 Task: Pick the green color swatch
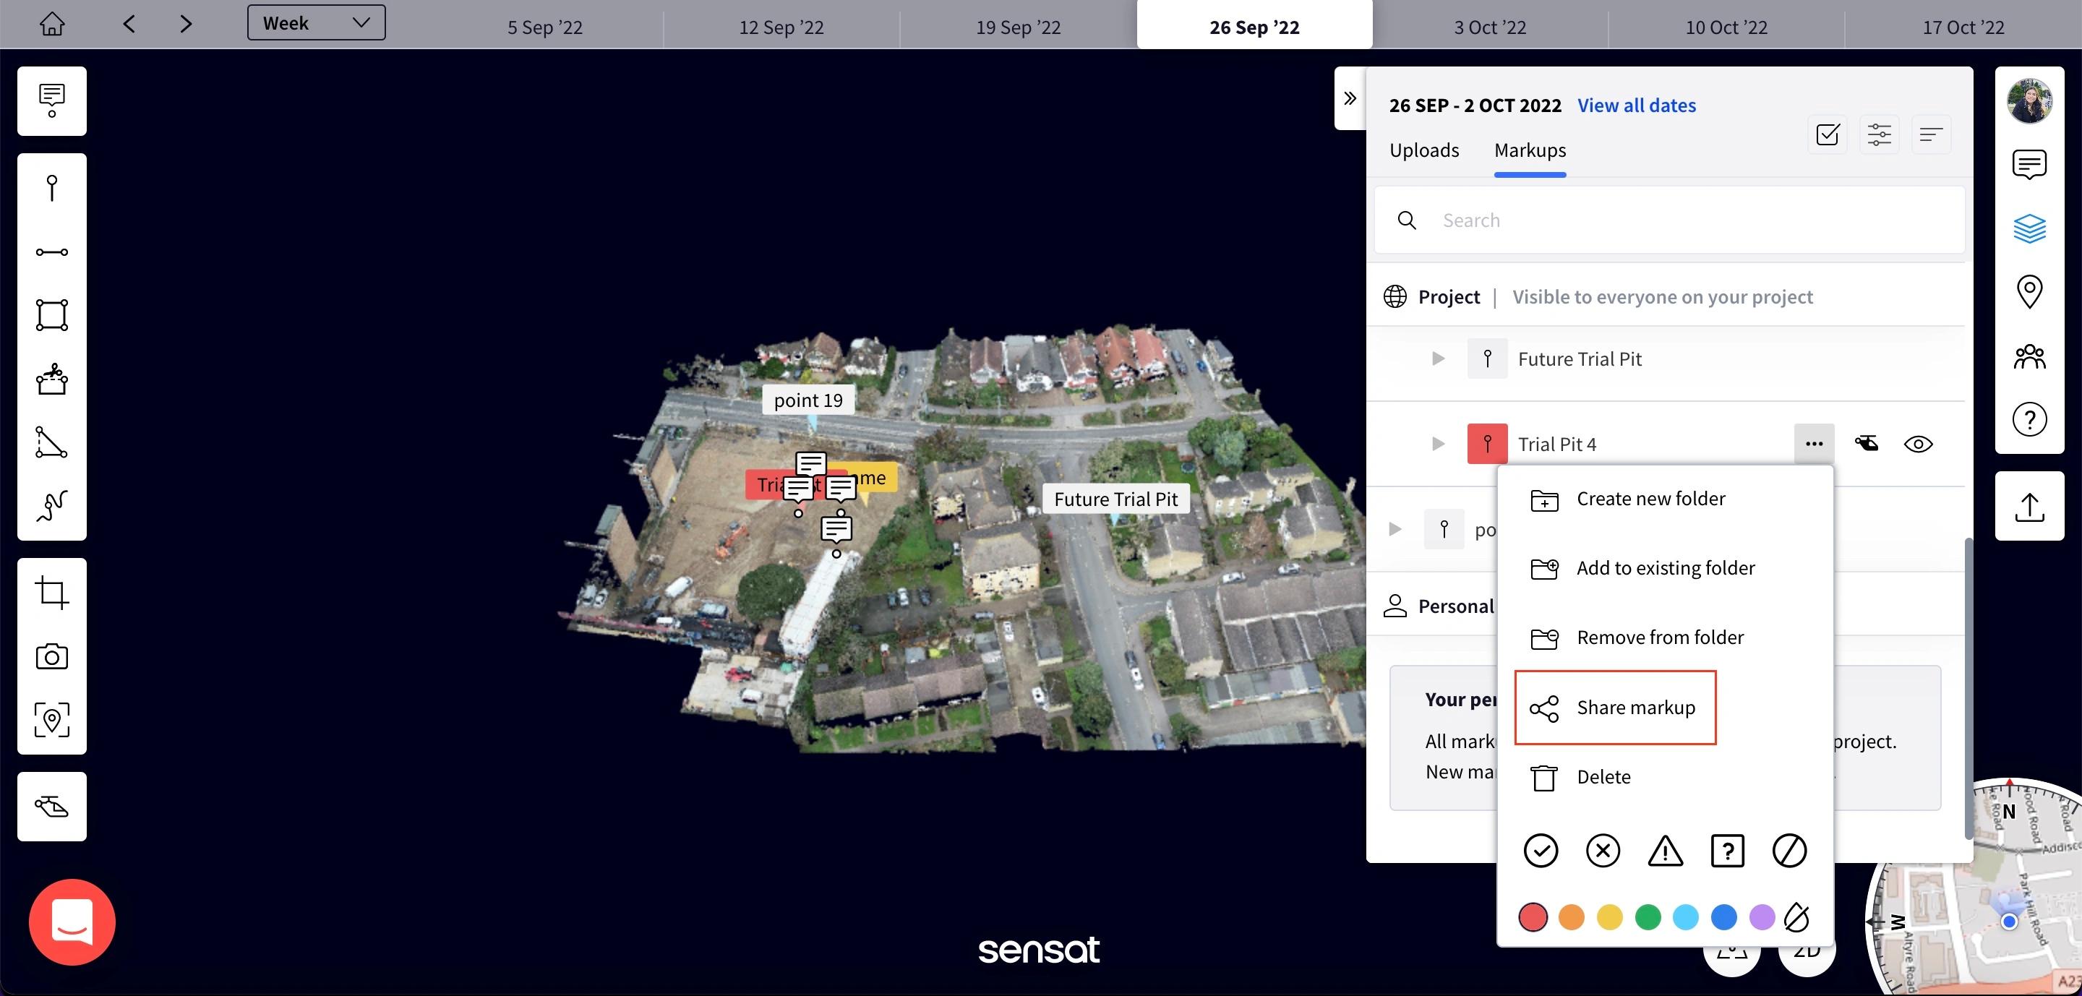pos(1648,916)
